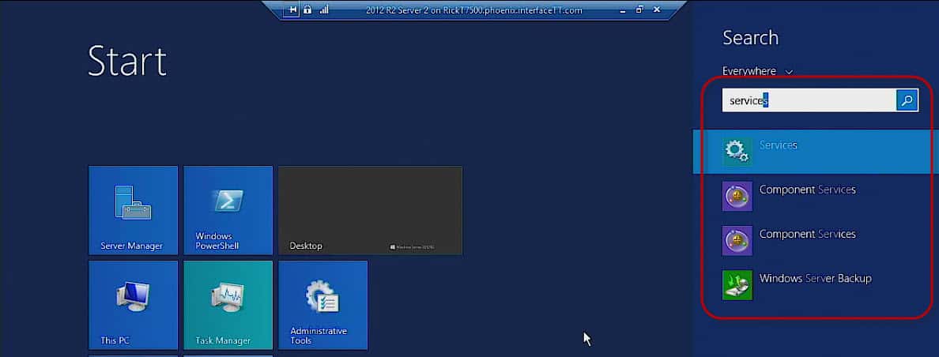Open the Server Manager tile

133,211
